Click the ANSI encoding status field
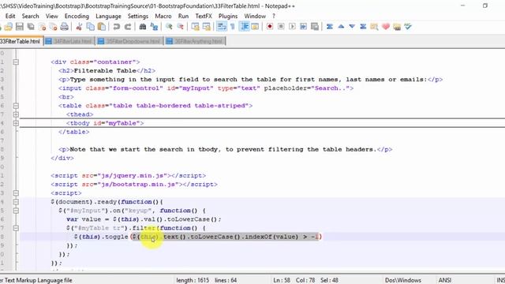Screen dimensions: 505x284 pos(444,280)
